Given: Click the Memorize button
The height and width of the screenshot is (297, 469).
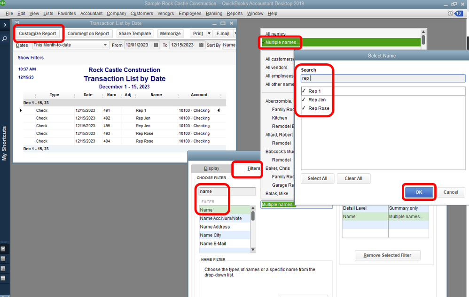Looking at the screenshot, I should tap(170, 33).
